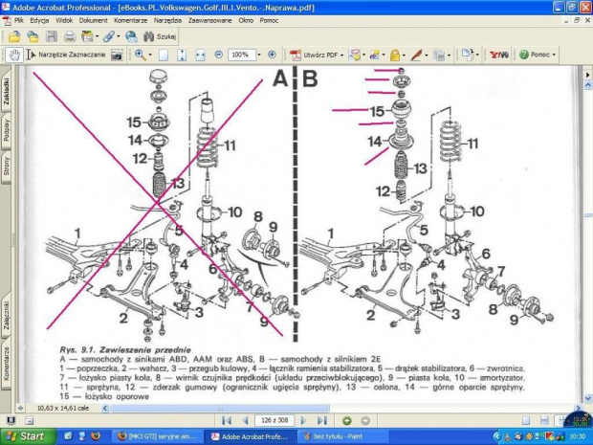Click the paperclip attach icon
The image size is (593, 445).
click(109, 36)
